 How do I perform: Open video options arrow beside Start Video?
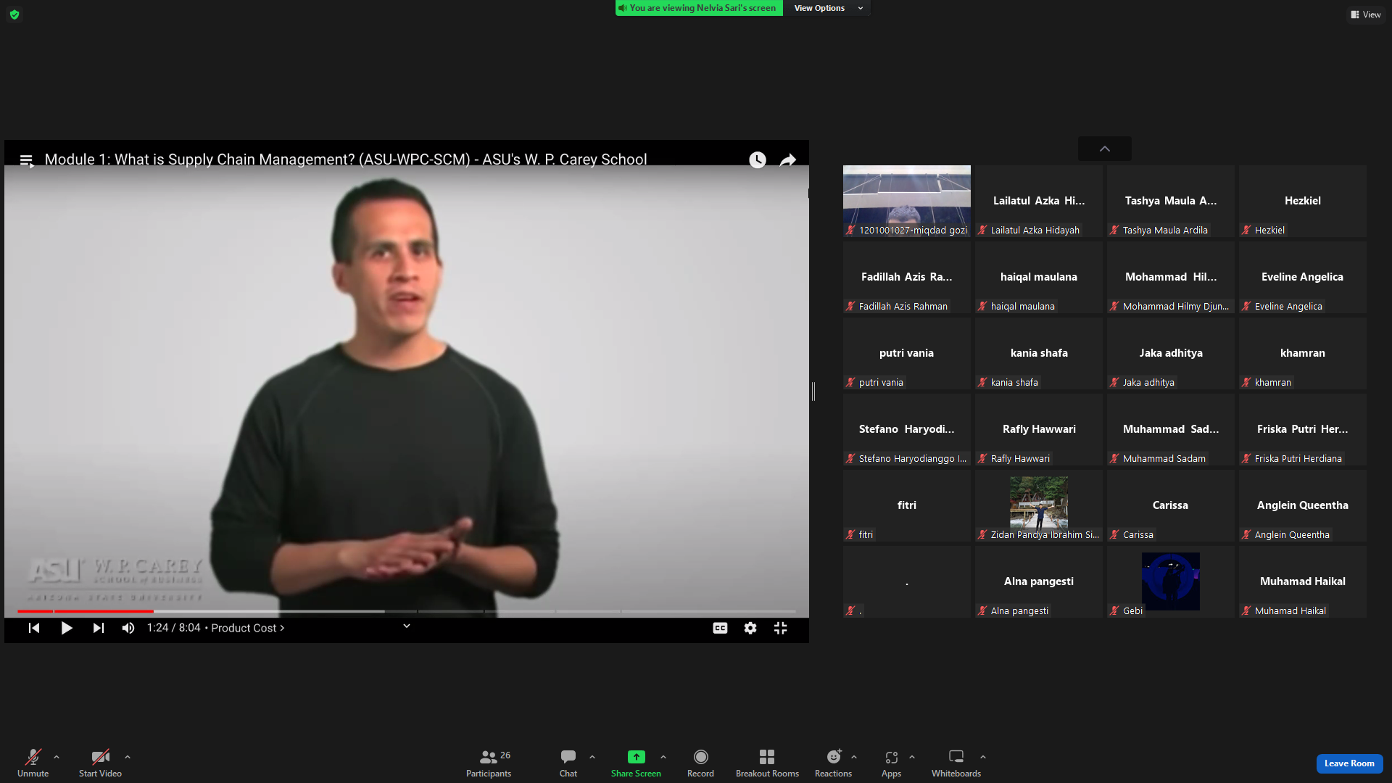coord(128,757)
